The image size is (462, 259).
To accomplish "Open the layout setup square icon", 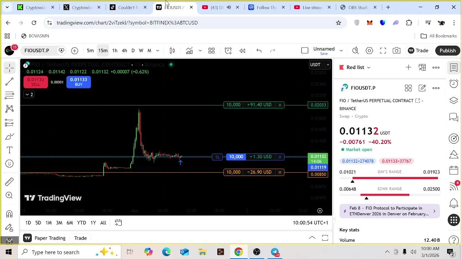I will [305, 51].
